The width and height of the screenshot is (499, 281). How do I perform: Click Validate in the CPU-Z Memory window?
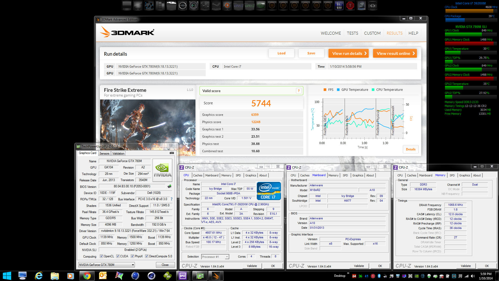coord(466,266)
